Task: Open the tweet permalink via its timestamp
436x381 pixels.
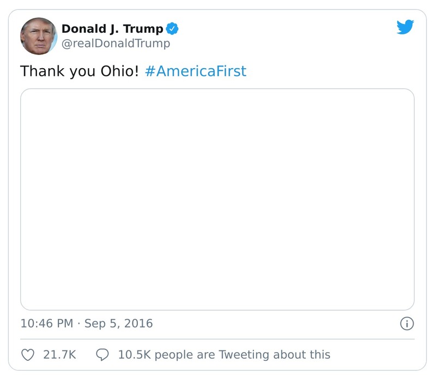Action: pyautogui.click(x=87, y=323)
